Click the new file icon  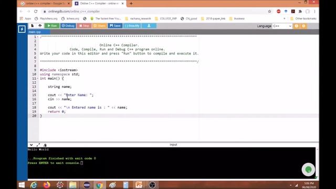(x=33, y=26)
